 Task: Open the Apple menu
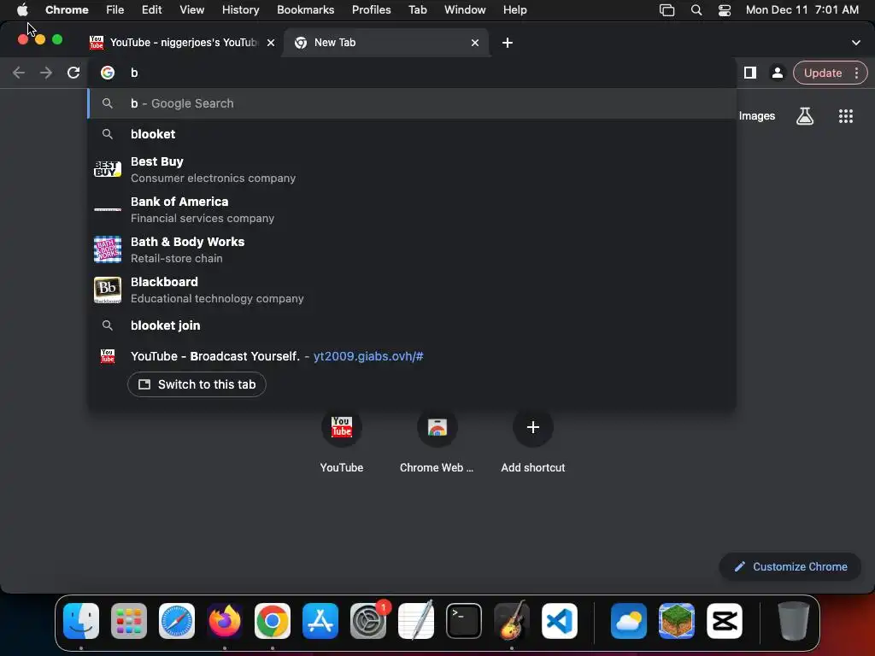tap(22, 9)
